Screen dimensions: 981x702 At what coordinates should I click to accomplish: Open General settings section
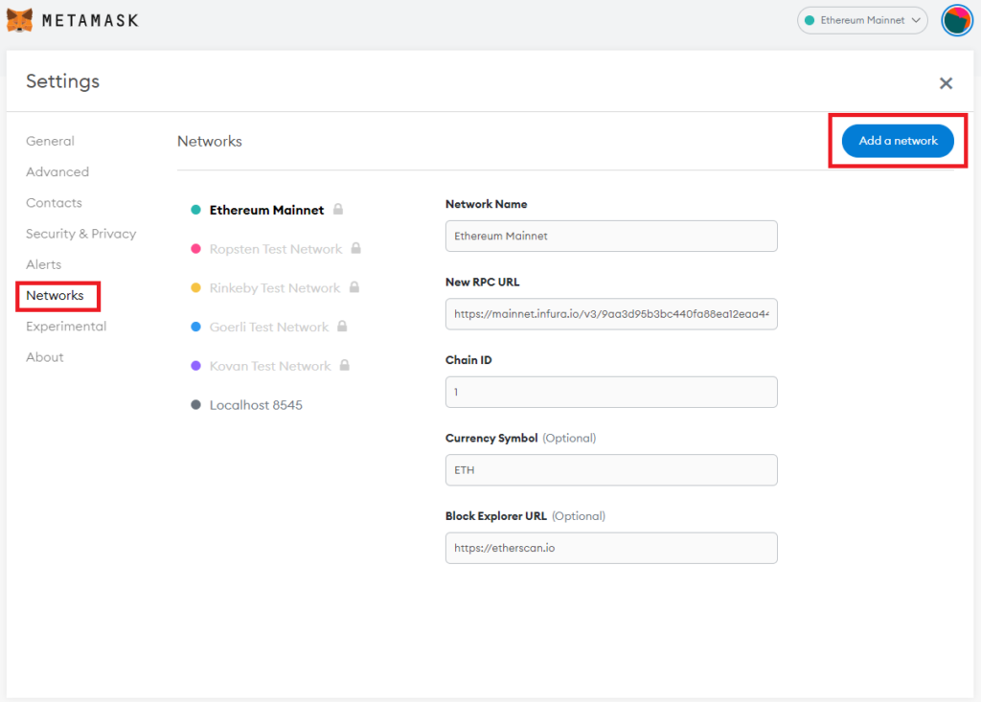pos(50,142)
